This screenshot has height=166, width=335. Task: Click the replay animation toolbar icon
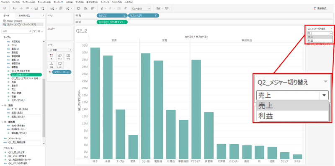[x=28, y=8]
